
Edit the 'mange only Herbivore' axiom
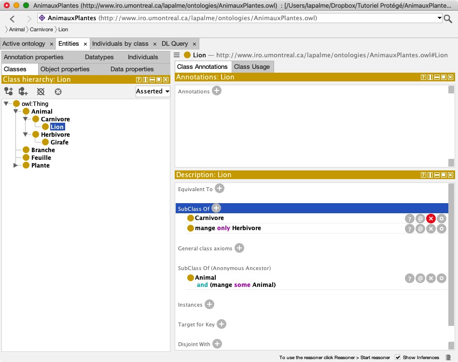tap(441, 229)
